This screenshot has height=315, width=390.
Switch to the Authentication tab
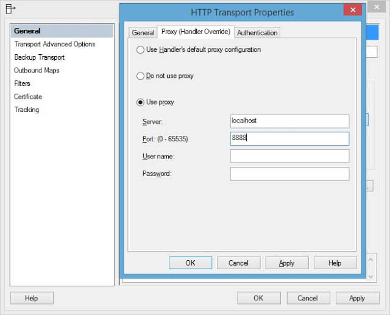pyautogui.click(x=257, y=32)
